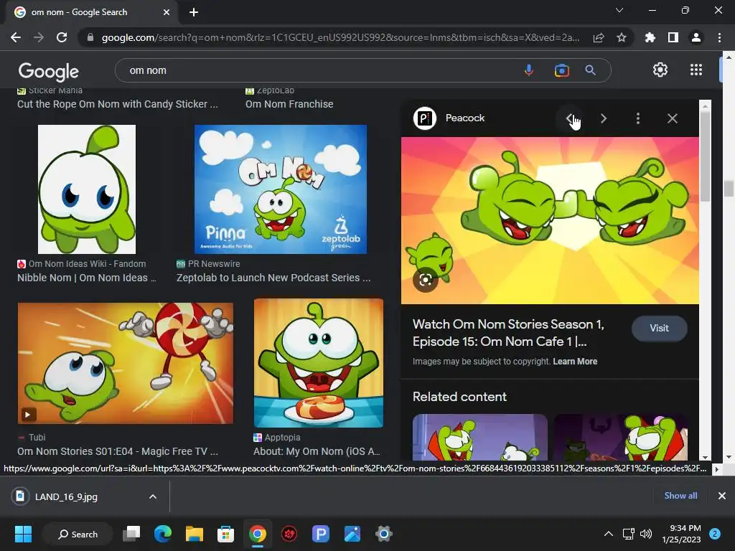
Task: Open the Photos app on taskbar
Action: point(352,534)
